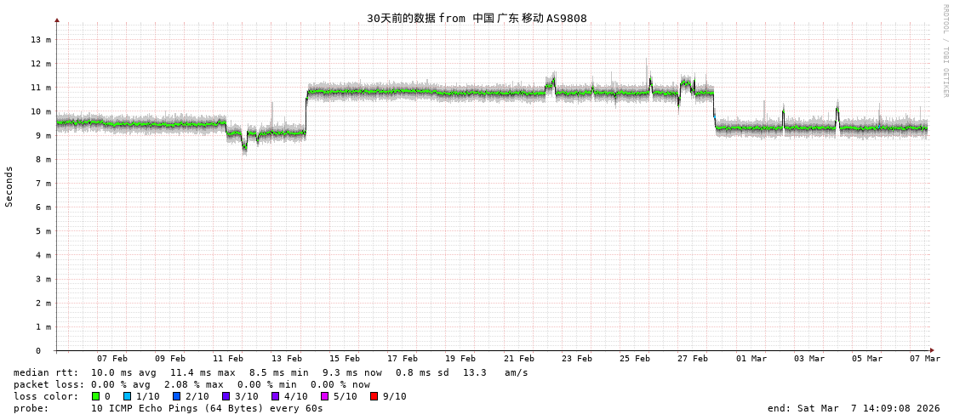Click the green 0 loss color swatch
Image resolution: width=954 pixels, height=420 pixels.
[95, 396]
